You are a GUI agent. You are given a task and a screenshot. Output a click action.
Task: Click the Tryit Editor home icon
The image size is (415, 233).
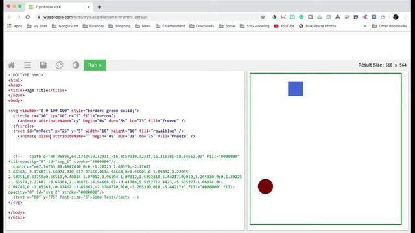click(12, 65)
